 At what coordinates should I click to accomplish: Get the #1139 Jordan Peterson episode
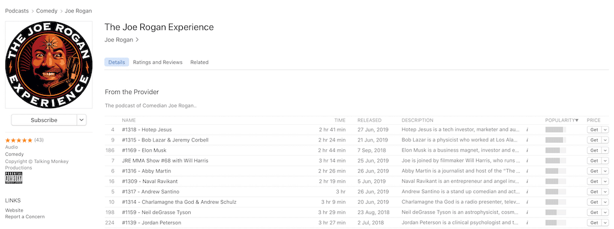(594, 223)
